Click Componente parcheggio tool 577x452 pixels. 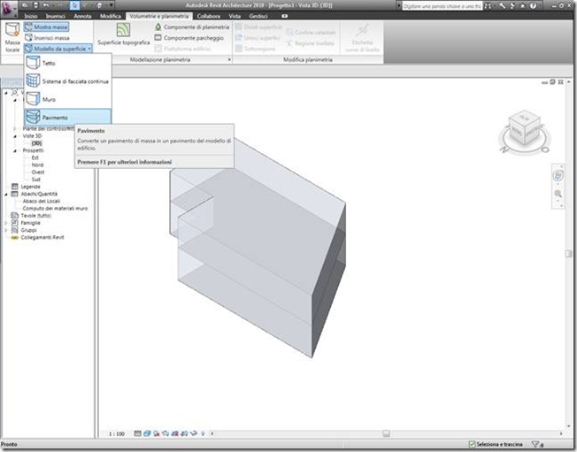pos(189,38)
